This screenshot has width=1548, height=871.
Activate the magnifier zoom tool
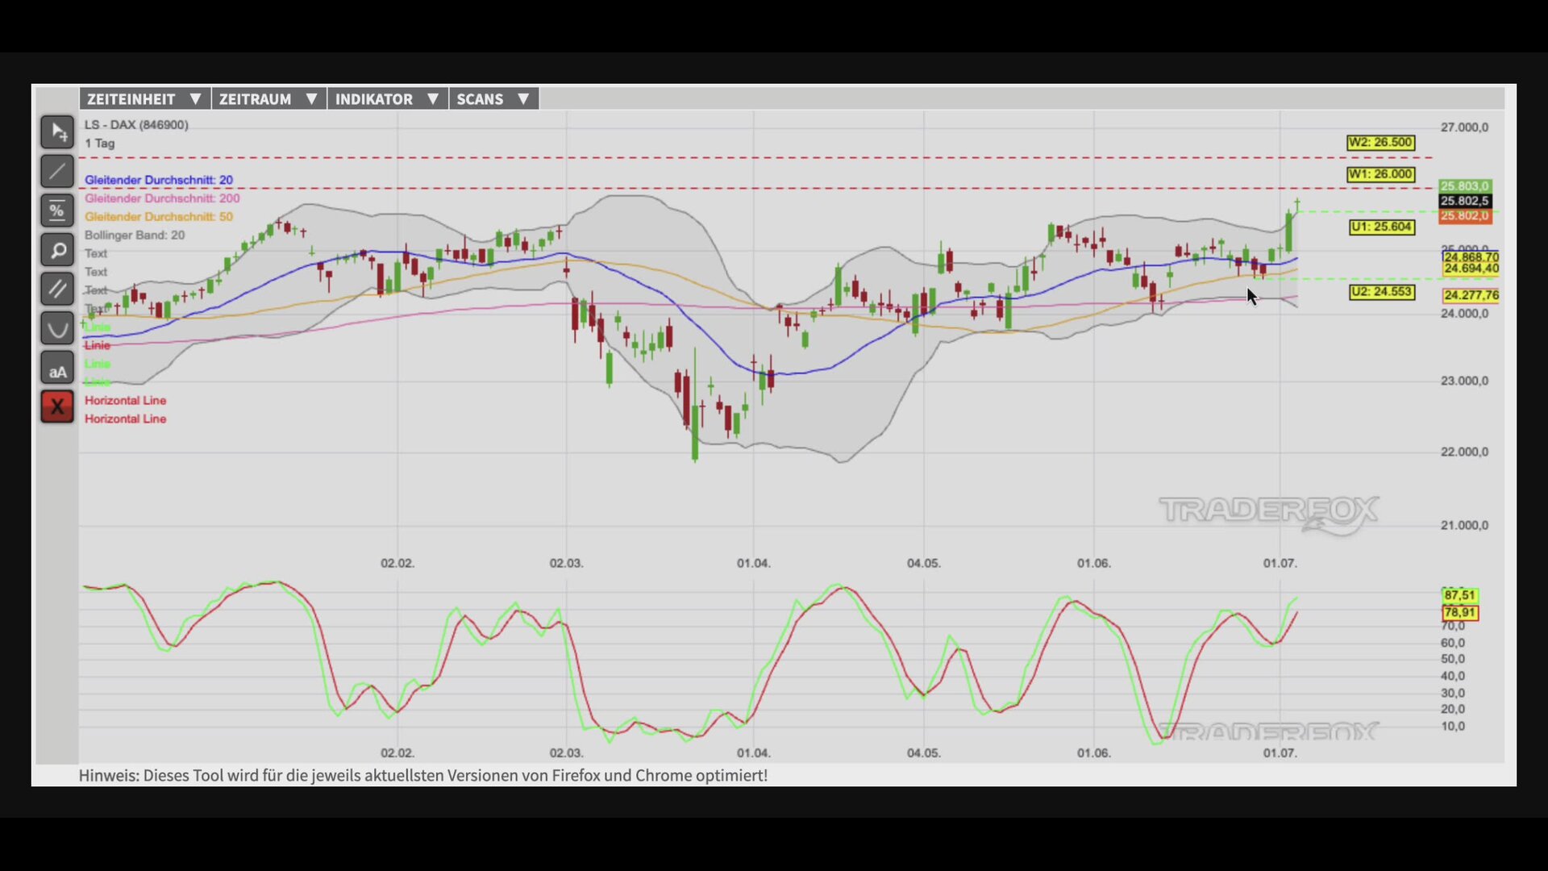57,250
